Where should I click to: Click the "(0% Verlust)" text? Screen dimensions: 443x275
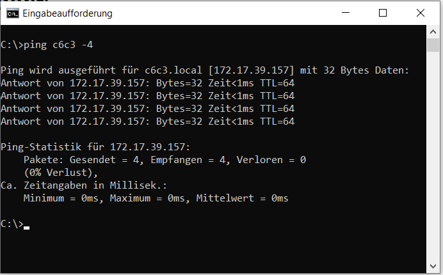pos(61,173)
